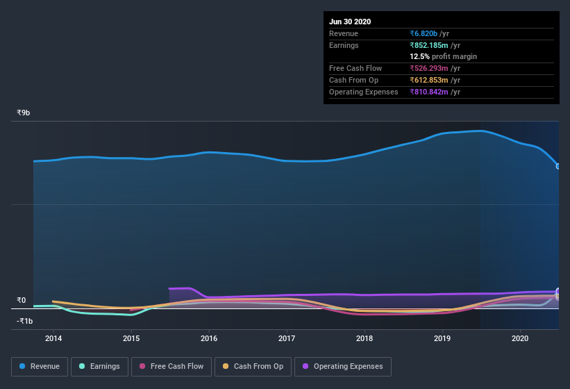
Task: Click the Jun 30 2020 tooltip date
Action: coord(350,22)
